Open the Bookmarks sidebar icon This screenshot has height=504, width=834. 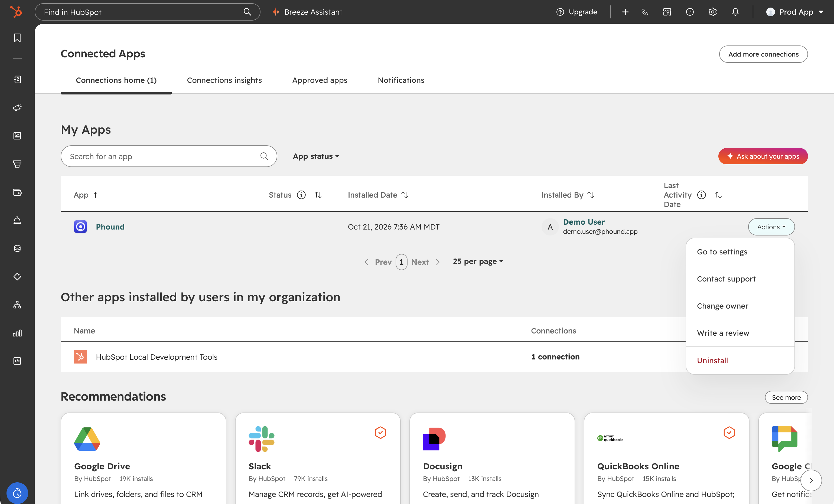click(x=17, y=38)
